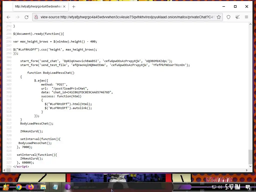Click line number 294 in the gutter

tap(9, 34)
